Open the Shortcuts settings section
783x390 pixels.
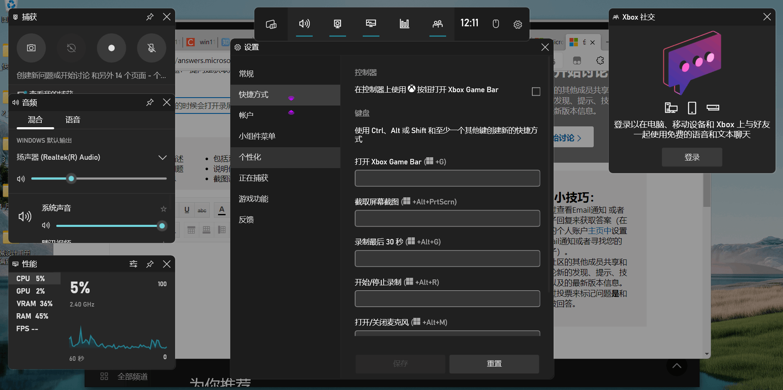[x=285, y=95]
